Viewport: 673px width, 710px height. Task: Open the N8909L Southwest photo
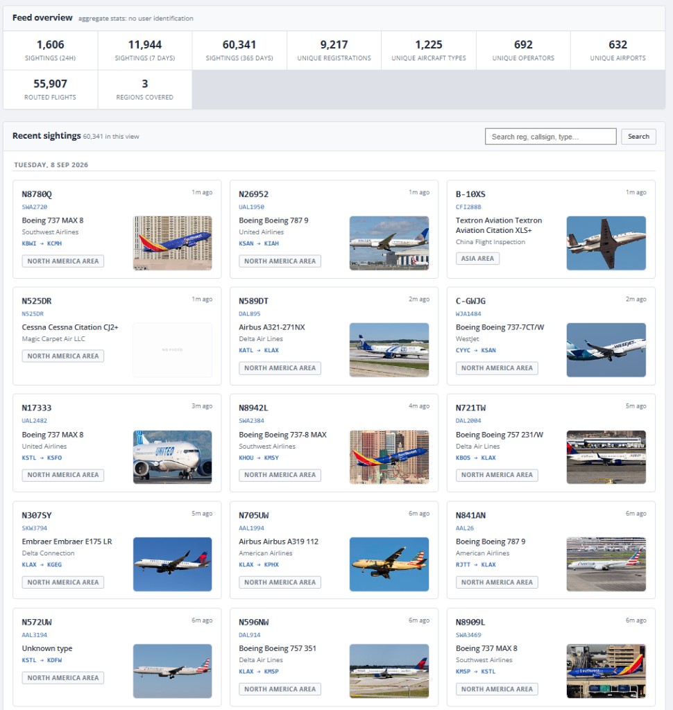coord(606,671)
